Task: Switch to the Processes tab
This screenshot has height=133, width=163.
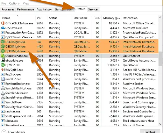Action: [x=8, y=9]
